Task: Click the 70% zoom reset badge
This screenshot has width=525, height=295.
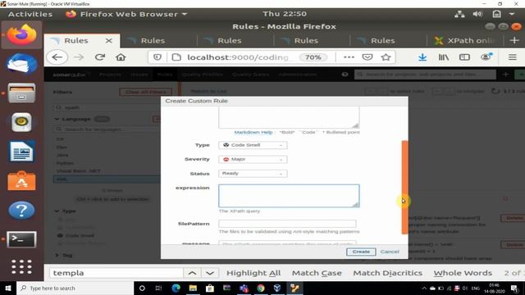Action: 313,57
